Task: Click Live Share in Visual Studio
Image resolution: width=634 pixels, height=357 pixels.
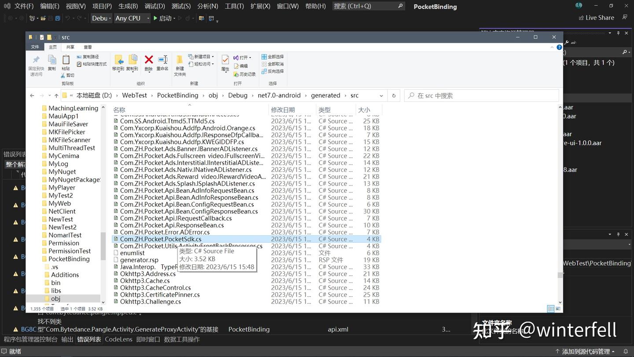Action: coord(596,18)
